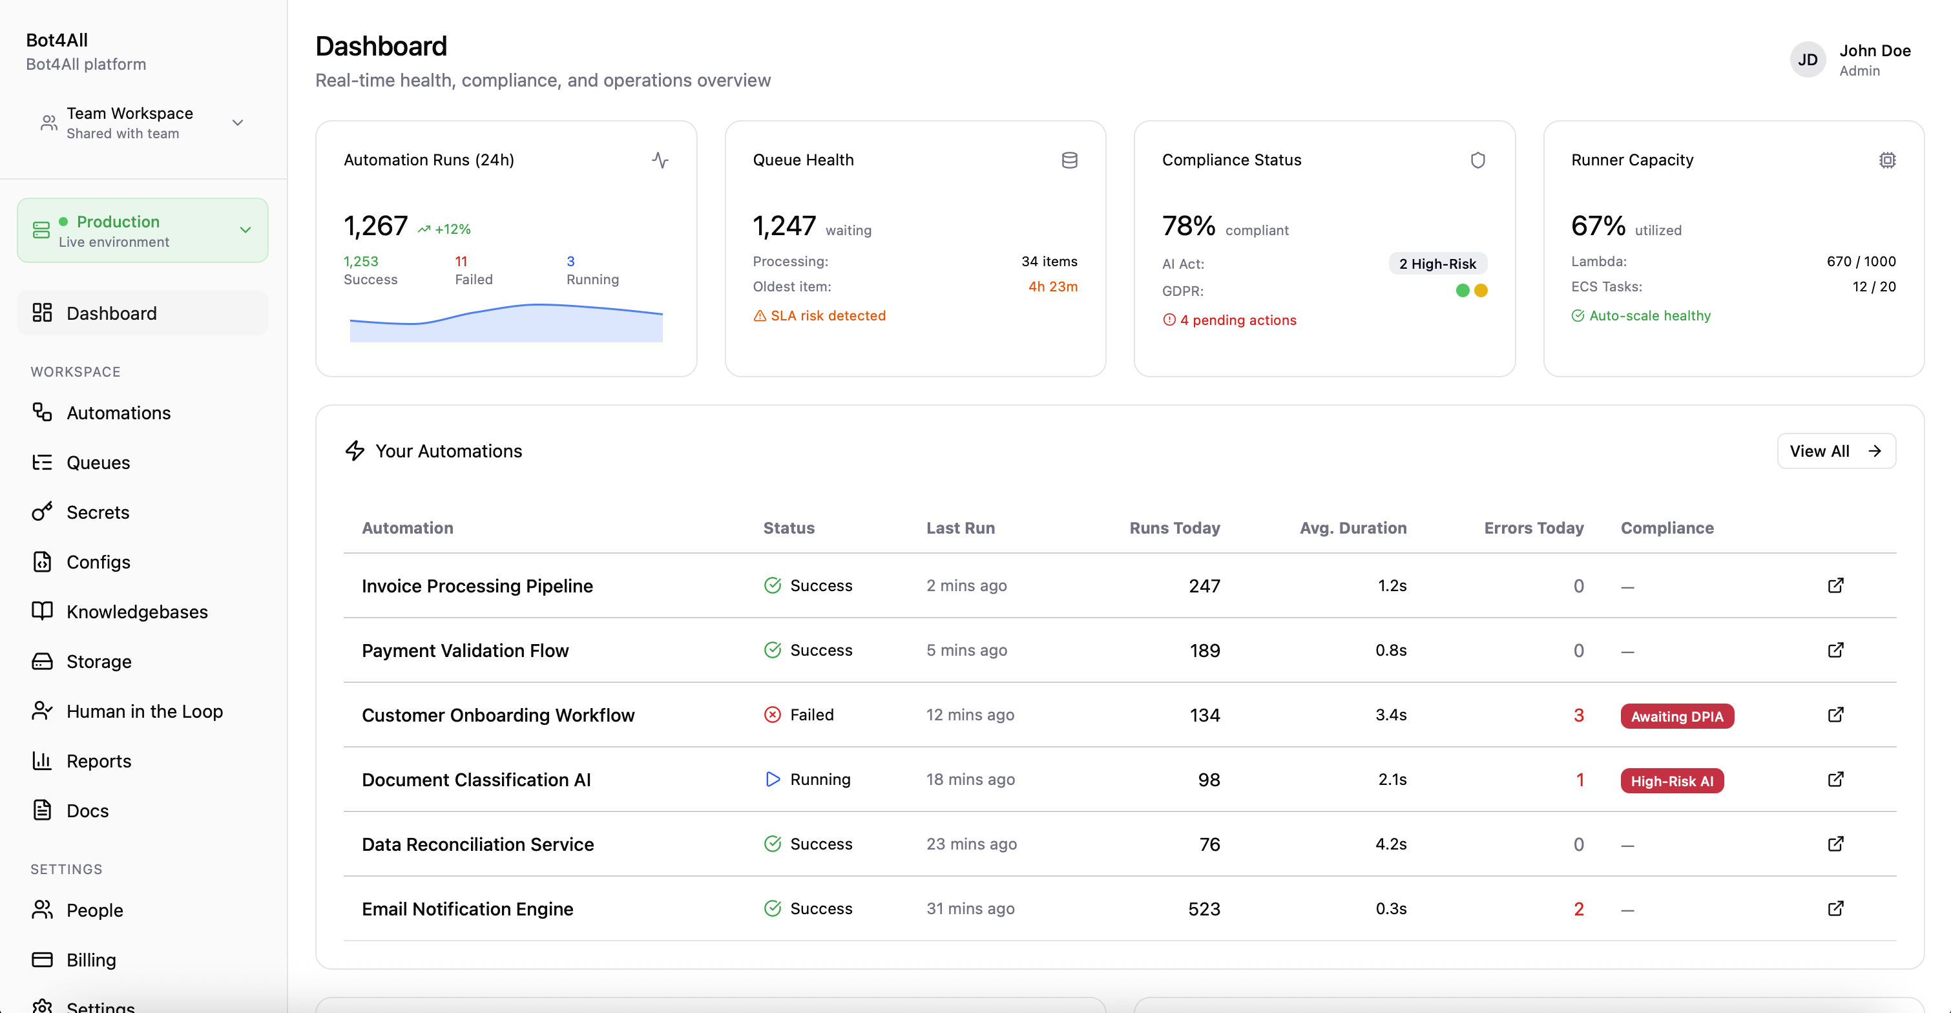Open Reports via the bar chart icon
1951x1013 pixels.
coord(43,760)
